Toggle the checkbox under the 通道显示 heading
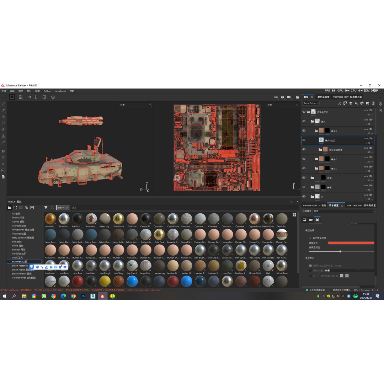This screenshot has height=384, width=384. click(310, 266)
